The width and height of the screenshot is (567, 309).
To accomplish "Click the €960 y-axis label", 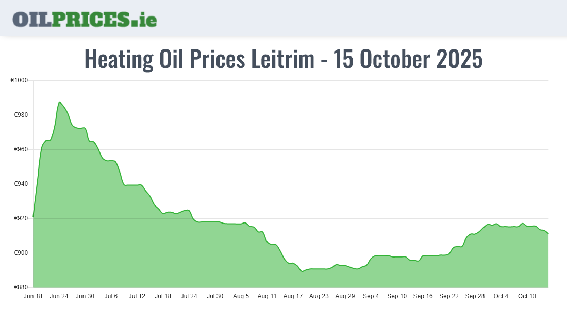I will (x=21, y=149).
